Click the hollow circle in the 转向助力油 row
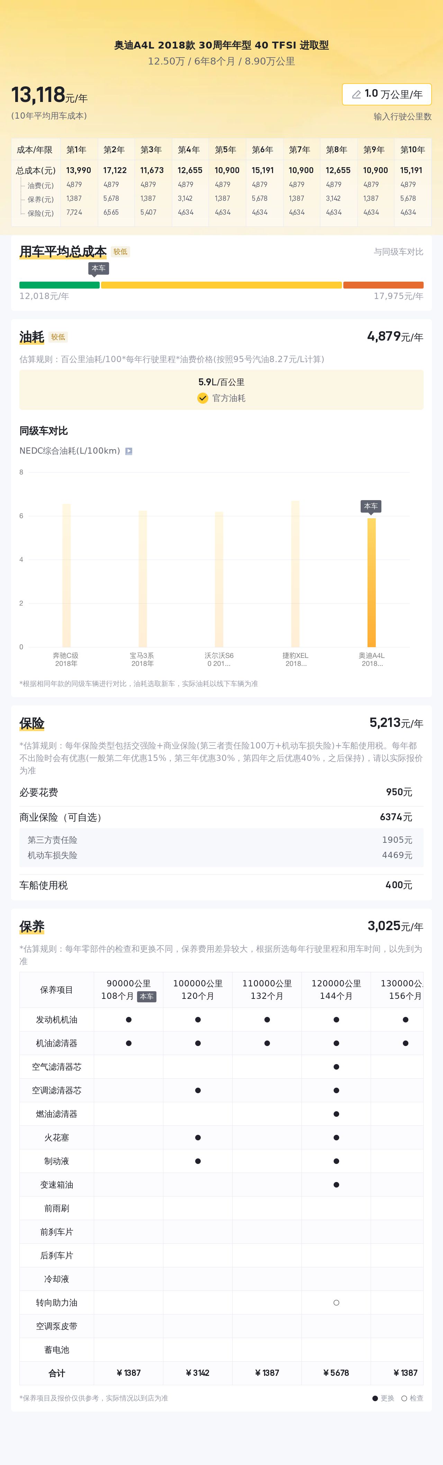The height and width of the screenshot is (1465, 443). click(x=336, y=1302)
